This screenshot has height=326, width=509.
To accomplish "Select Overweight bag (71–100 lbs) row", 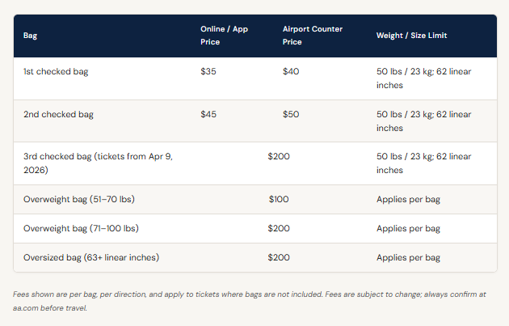I will coord(255,228).
